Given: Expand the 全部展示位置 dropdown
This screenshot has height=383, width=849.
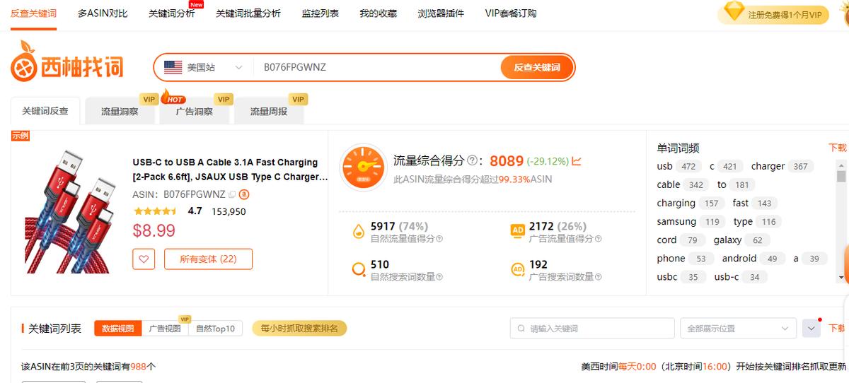Looking at the screenshot, I should pyautogui.click(x=738, y=329).
